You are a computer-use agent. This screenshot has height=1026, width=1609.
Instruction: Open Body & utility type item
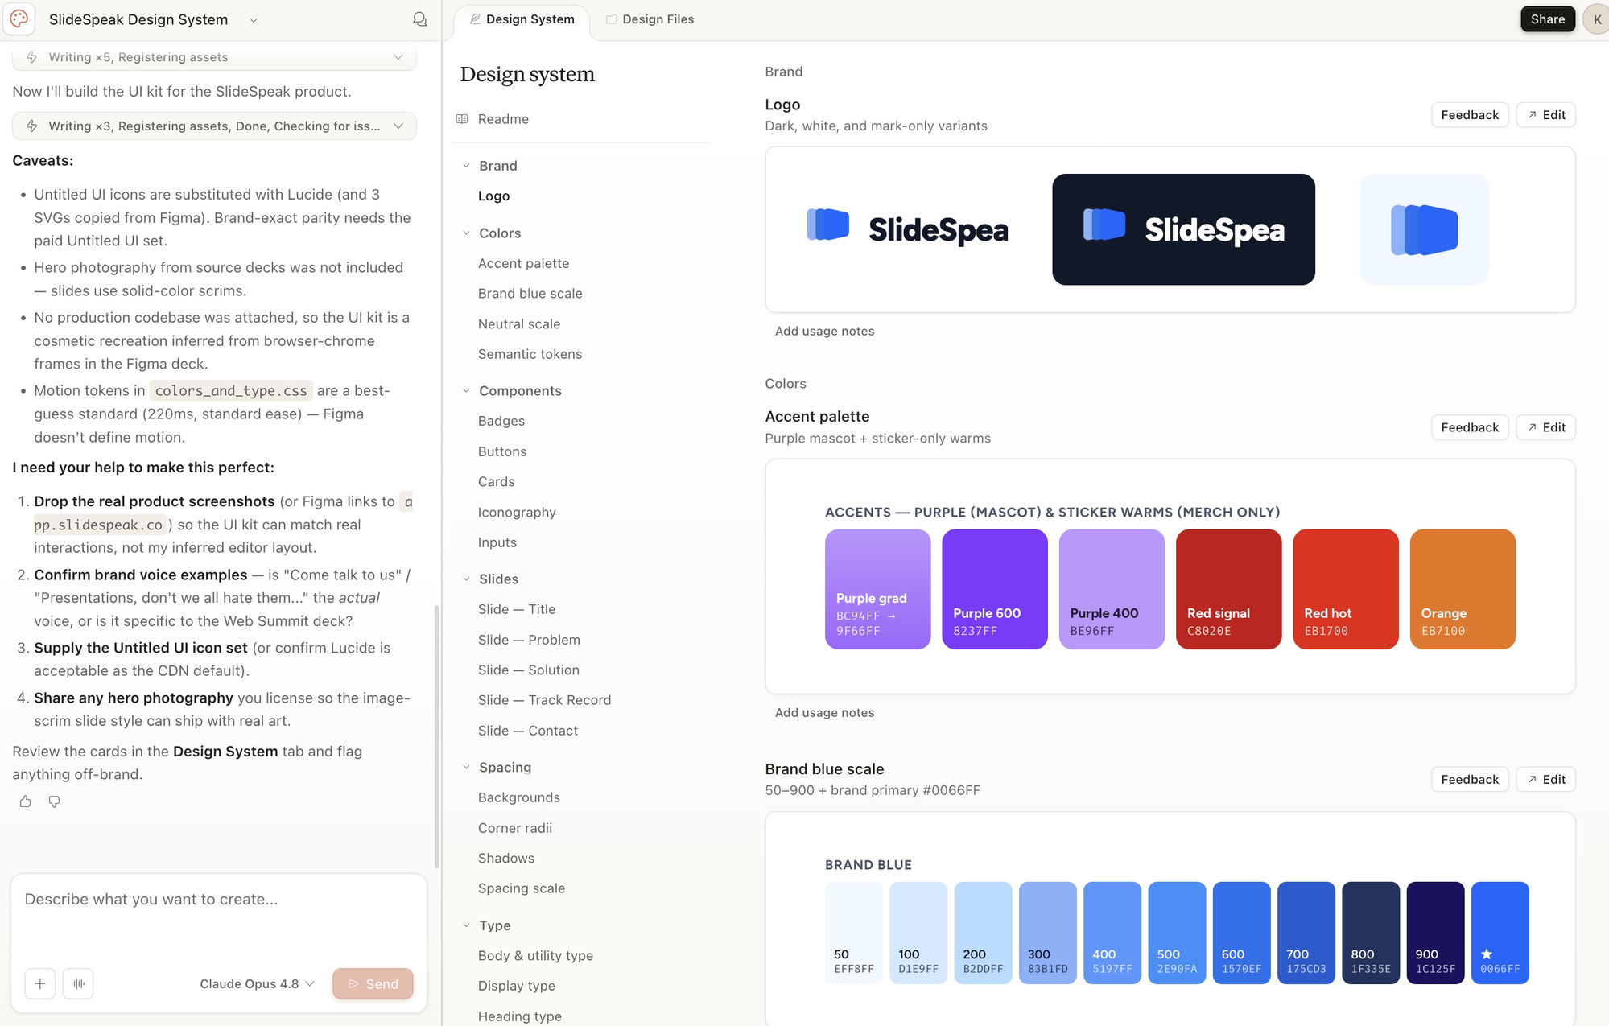point(535,956)
